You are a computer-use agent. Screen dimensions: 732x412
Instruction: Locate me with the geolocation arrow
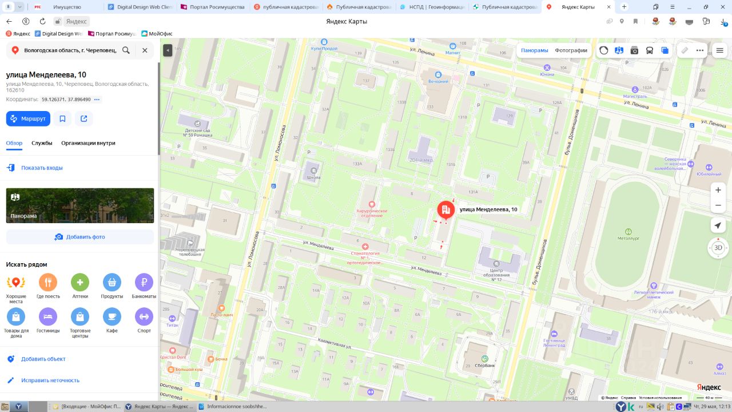(718, 225)
